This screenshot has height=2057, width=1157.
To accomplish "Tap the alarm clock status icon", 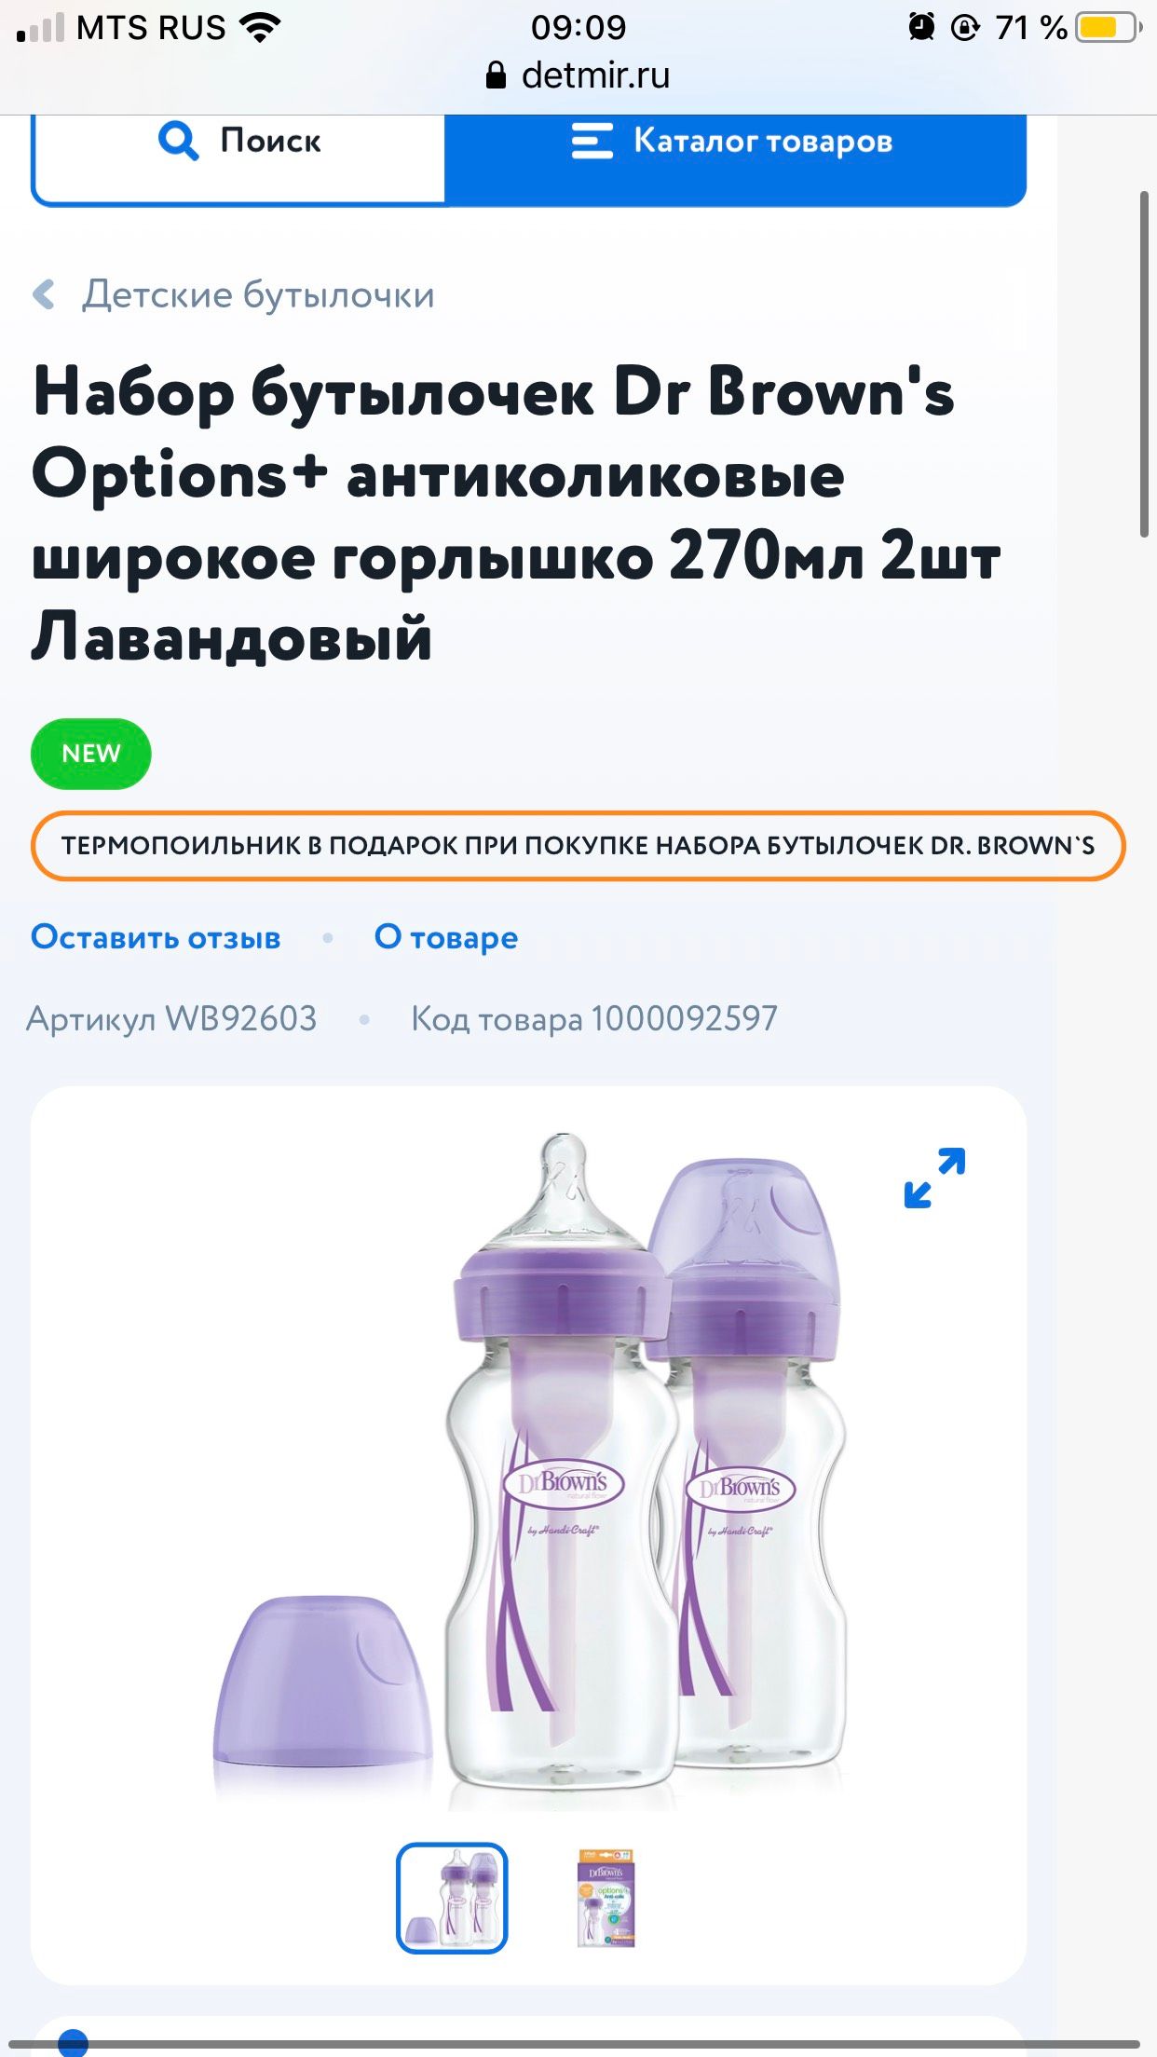I will pos(921,27).
